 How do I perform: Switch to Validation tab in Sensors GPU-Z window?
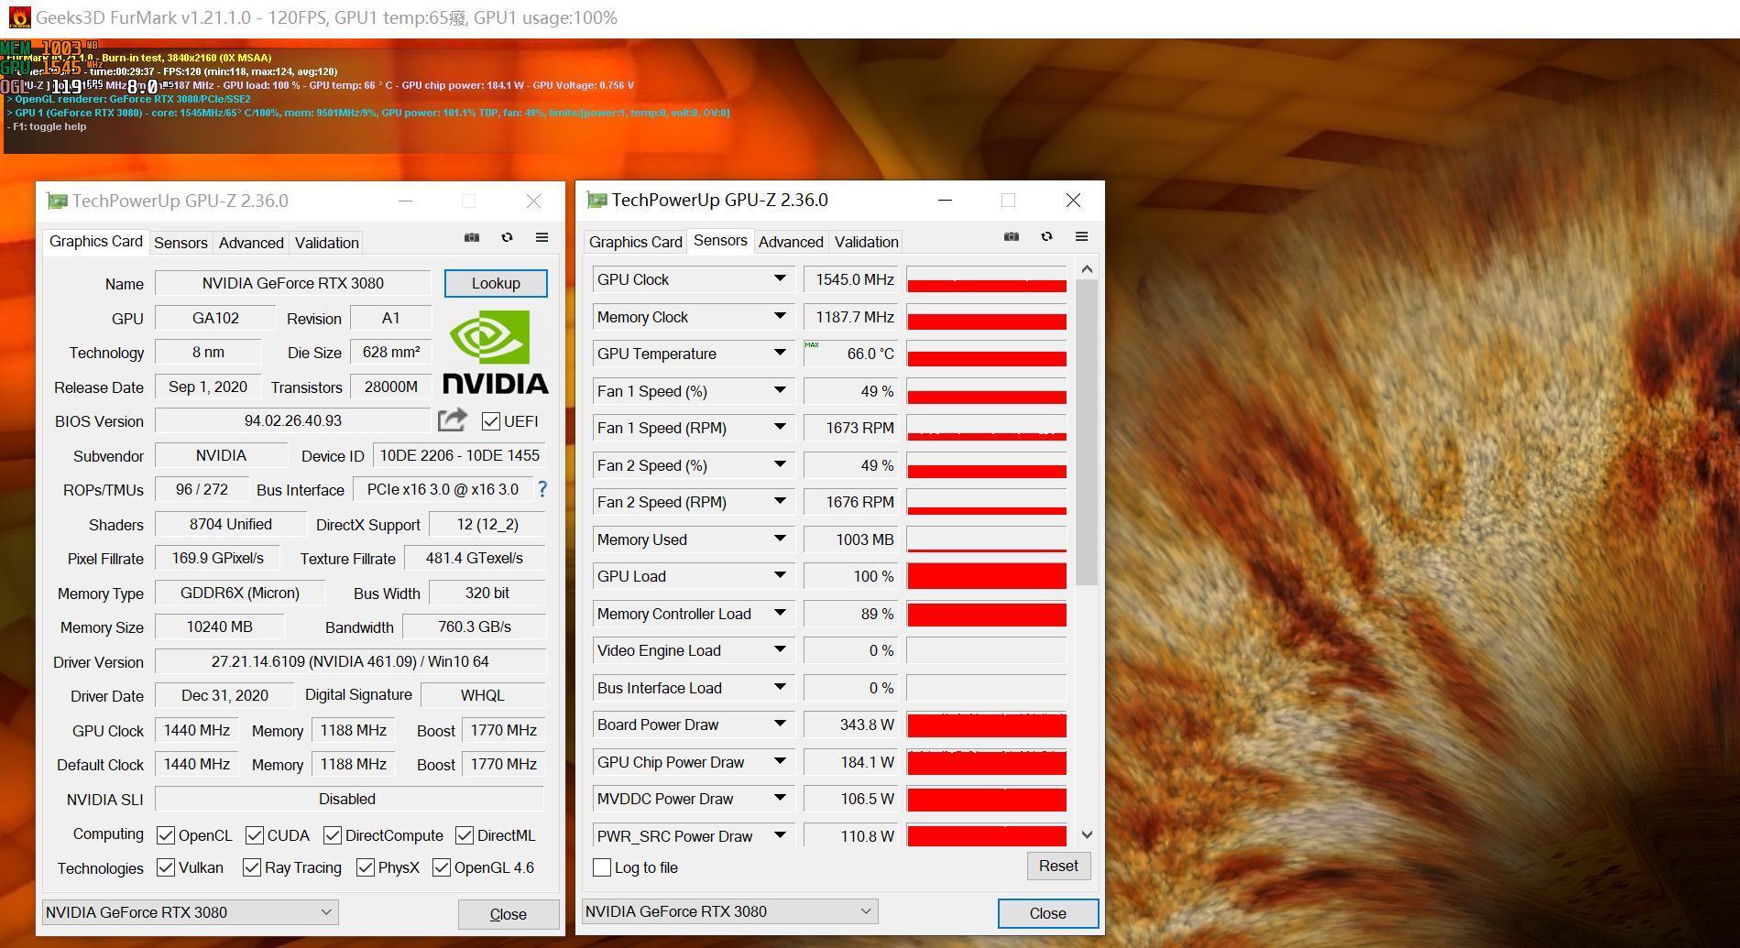pyautogui.click(x=866, y=242)
